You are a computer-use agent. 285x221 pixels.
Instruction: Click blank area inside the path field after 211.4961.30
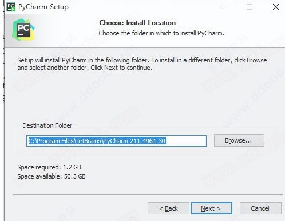click(x=186, y=141)
